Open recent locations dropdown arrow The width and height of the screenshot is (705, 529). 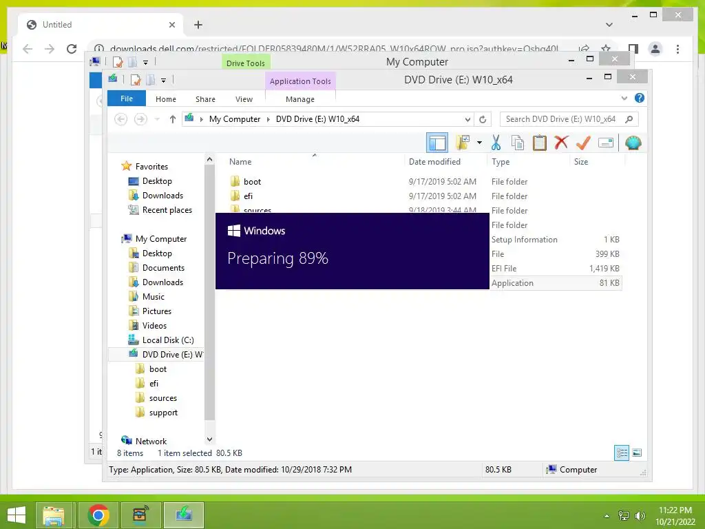157,119
